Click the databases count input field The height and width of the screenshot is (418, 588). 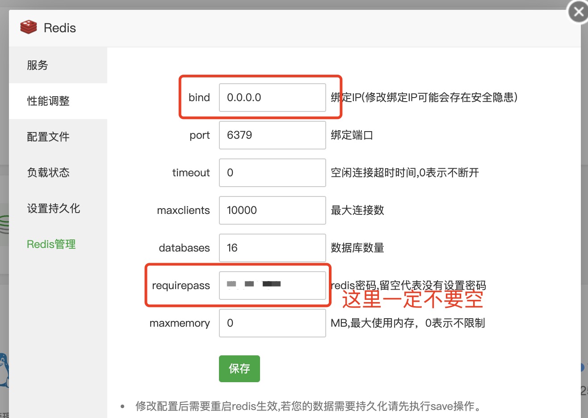point(273,248)
